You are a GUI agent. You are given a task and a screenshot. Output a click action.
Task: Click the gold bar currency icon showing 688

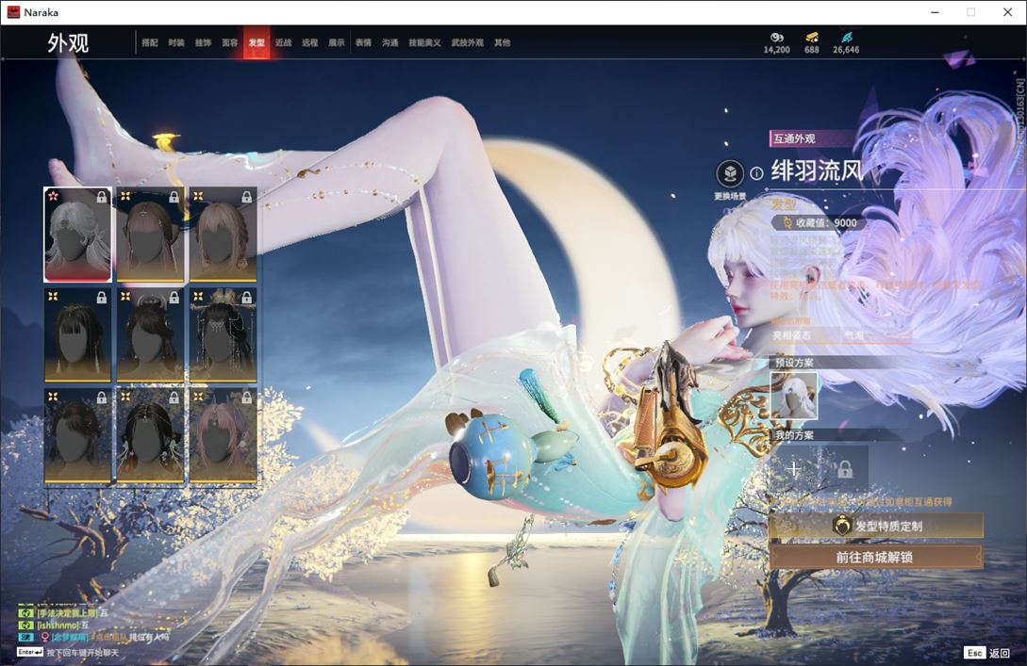click(x=811, y=38)
